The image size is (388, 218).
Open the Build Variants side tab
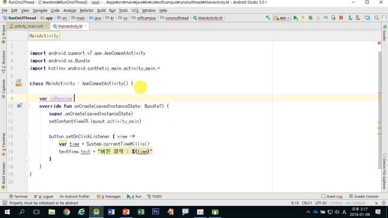point(4,175)
